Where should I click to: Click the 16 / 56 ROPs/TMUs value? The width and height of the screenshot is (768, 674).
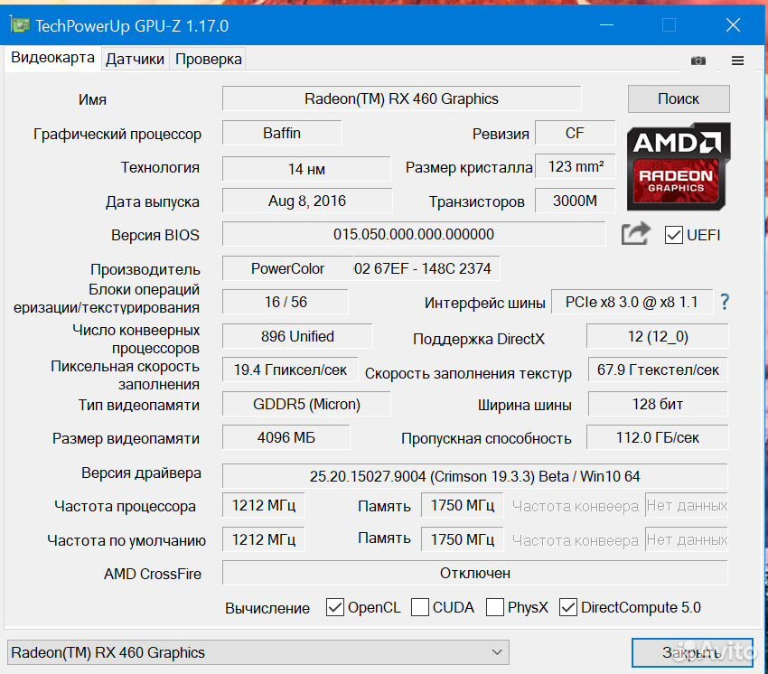(x=286, y=302)
